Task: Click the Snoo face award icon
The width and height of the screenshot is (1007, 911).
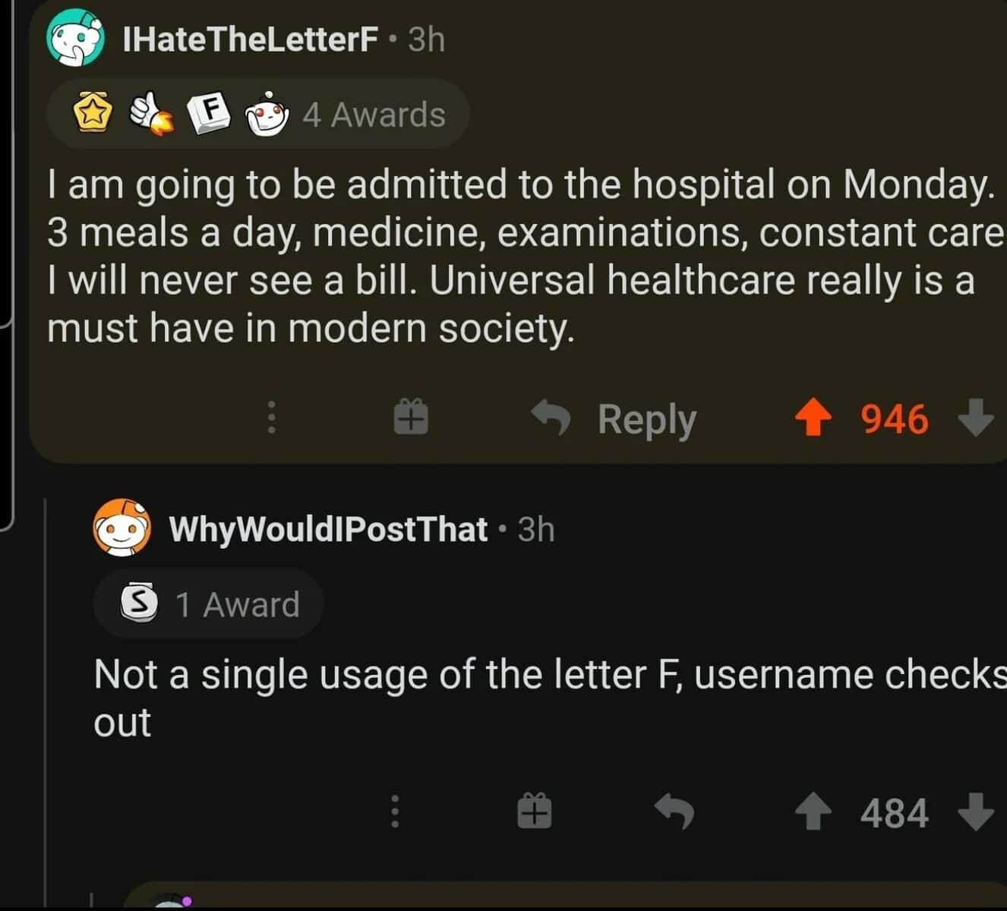Action: click(267, 112)
